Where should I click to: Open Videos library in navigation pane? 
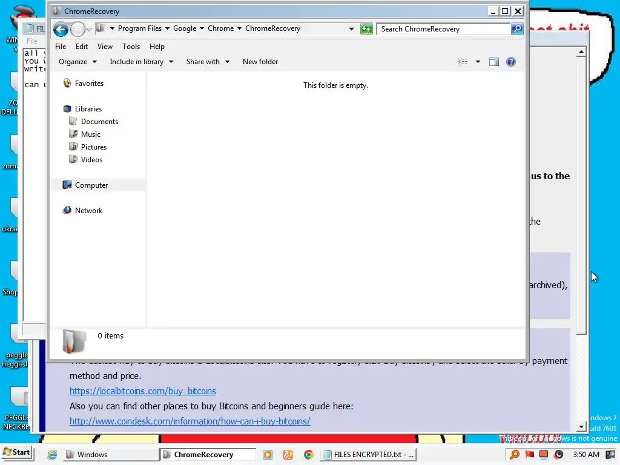(x=92, y=159)
